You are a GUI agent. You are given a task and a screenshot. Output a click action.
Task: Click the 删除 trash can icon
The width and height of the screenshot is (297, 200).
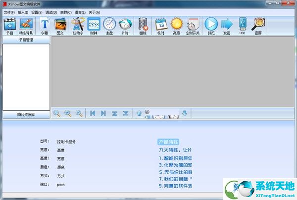click(143, 26)
